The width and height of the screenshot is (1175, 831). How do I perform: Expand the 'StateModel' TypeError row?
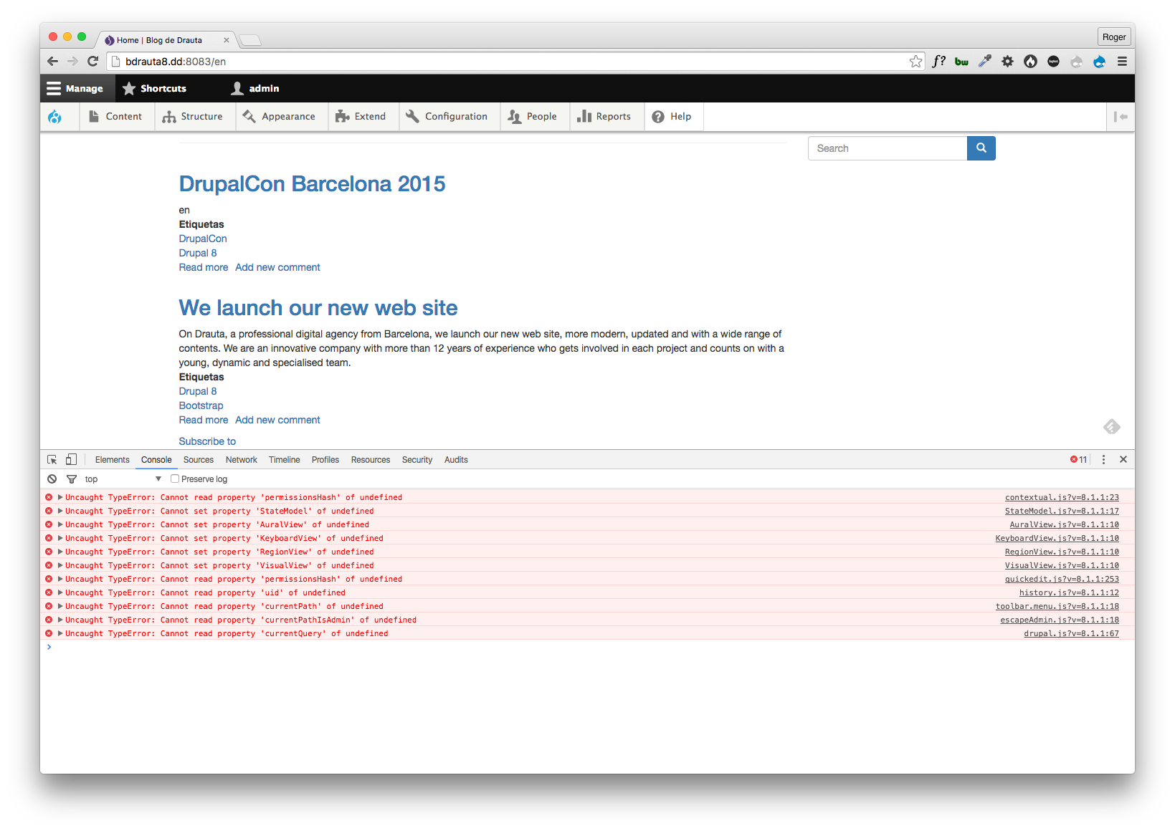click(60, 511)
